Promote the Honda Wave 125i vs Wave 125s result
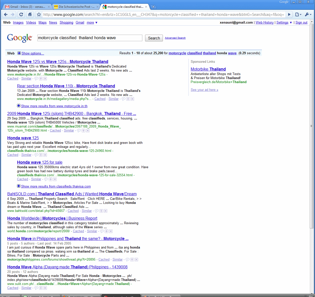The height and width of the screenshot is (297, 315). pos(41,79)
